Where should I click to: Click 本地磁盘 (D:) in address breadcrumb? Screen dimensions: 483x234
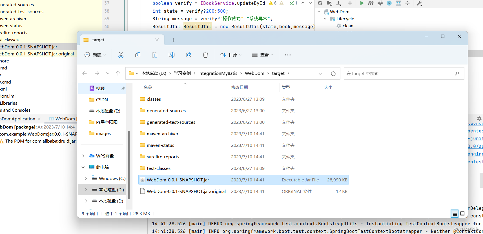tap(154, 73)
